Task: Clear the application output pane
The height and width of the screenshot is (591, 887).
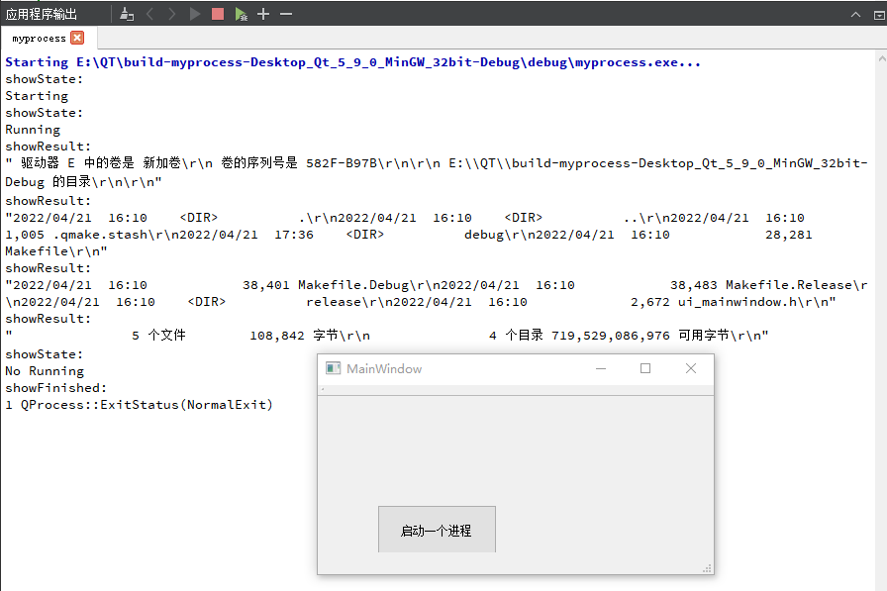Action: coord(127,14)
